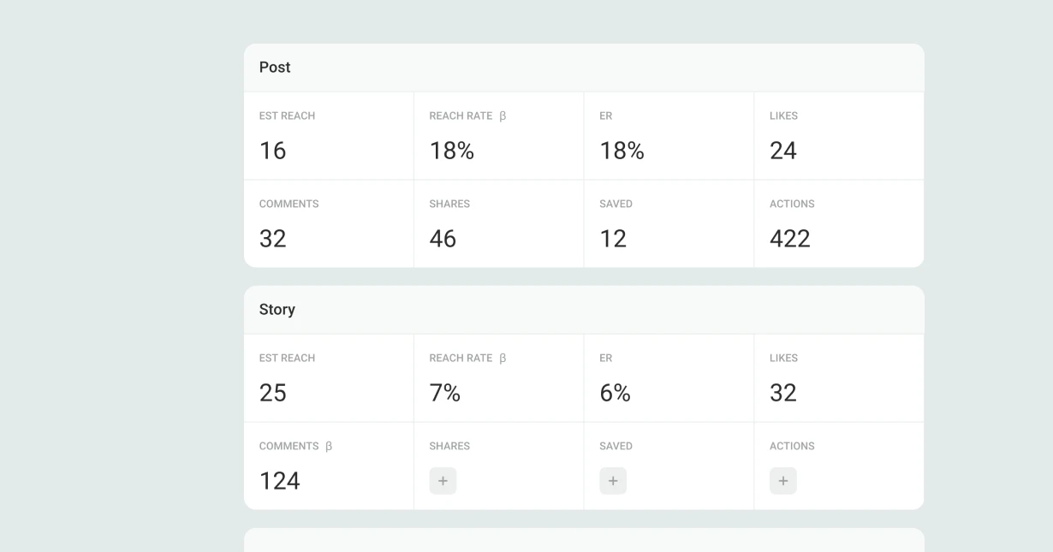Click the Post Reach Rate 18% cell
The height and width of the screenshot is (552, 1053).
(452, 151)
